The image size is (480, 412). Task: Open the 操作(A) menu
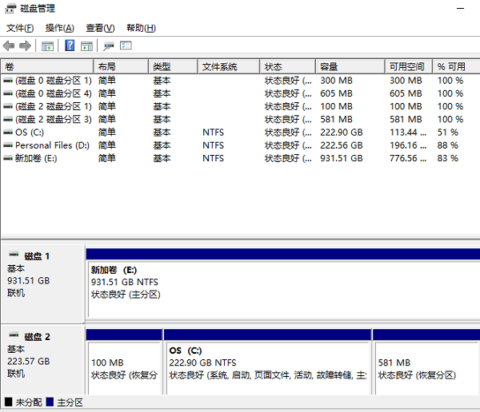click(x=60, y=28)
